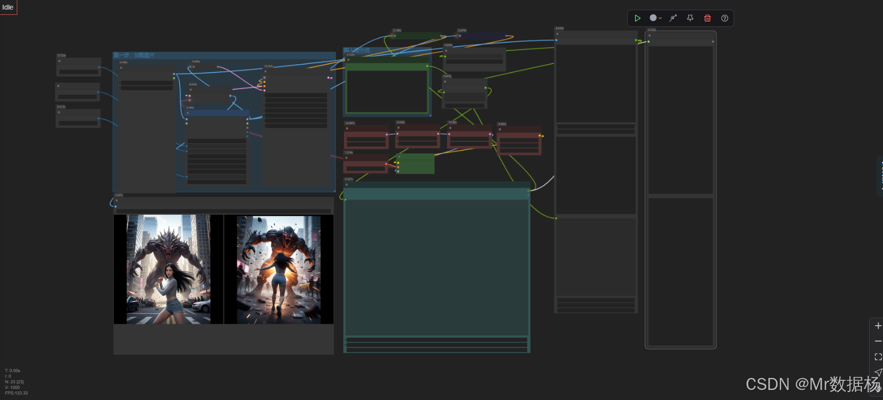Open node help via question mark icon
883x400 pixels.
coord(725,18)
